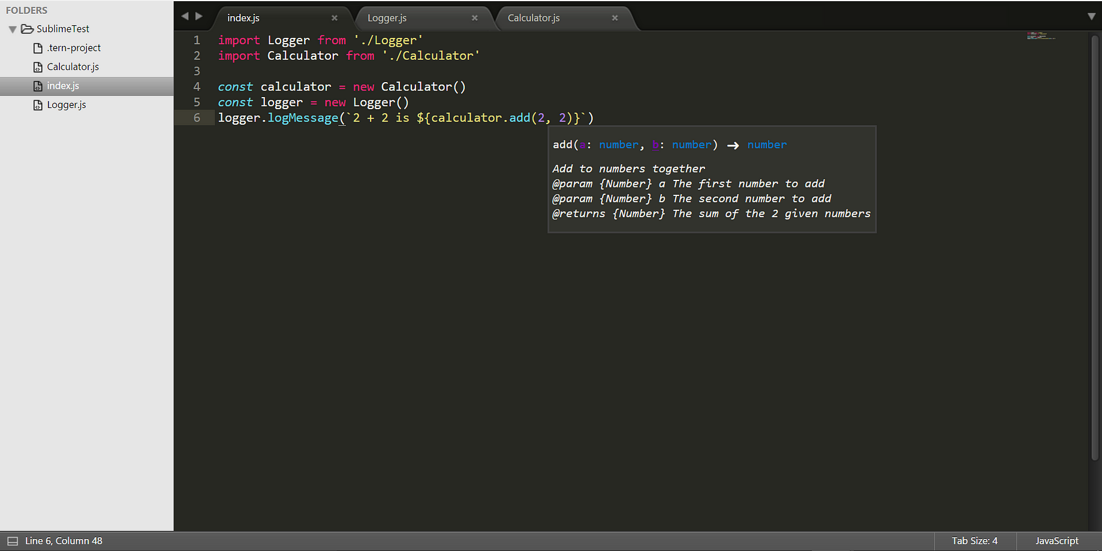The height and width of the screenshot is (551, 1102).
Task: Collapse the SublimeTest folder arrow
Action: [12, 29]
